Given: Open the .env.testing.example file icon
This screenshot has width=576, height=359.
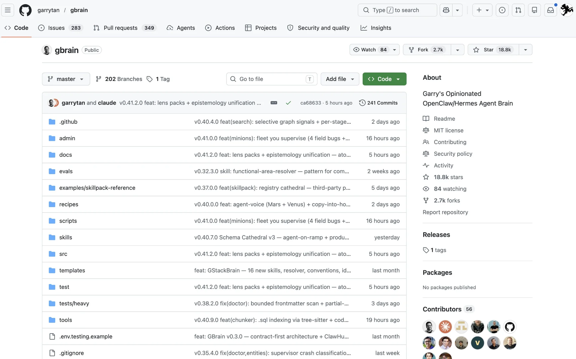Looking at the screenshot, I should coord(52,336).
